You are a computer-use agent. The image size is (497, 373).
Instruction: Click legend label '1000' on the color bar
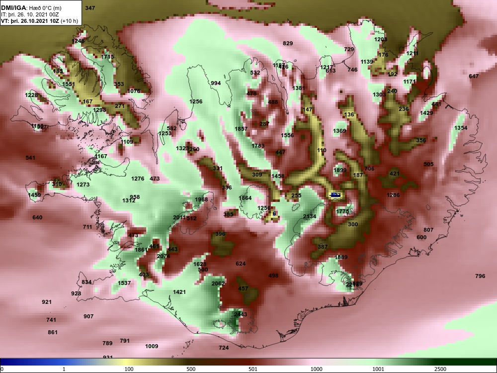pos(317,369)
